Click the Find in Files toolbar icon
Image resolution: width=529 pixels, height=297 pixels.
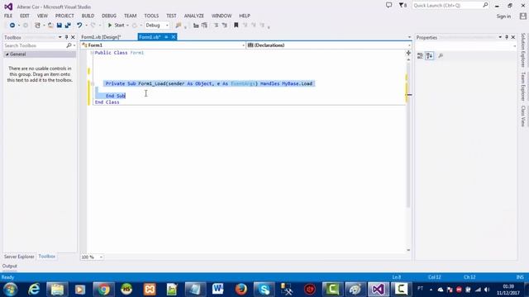tap(179, 26)
